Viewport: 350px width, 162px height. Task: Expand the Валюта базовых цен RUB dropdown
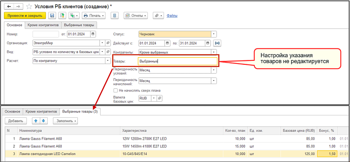154,98
